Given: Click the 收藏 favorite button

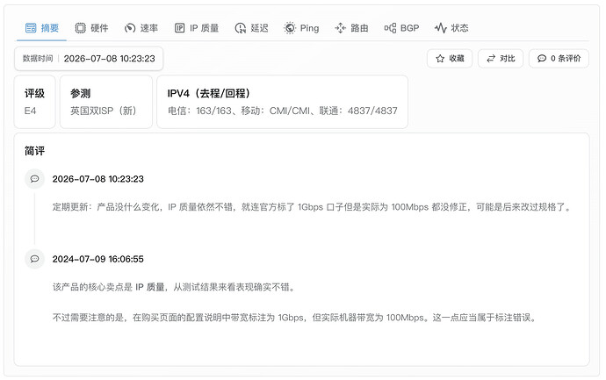Looking at the screenshot, I should point(450,58).
